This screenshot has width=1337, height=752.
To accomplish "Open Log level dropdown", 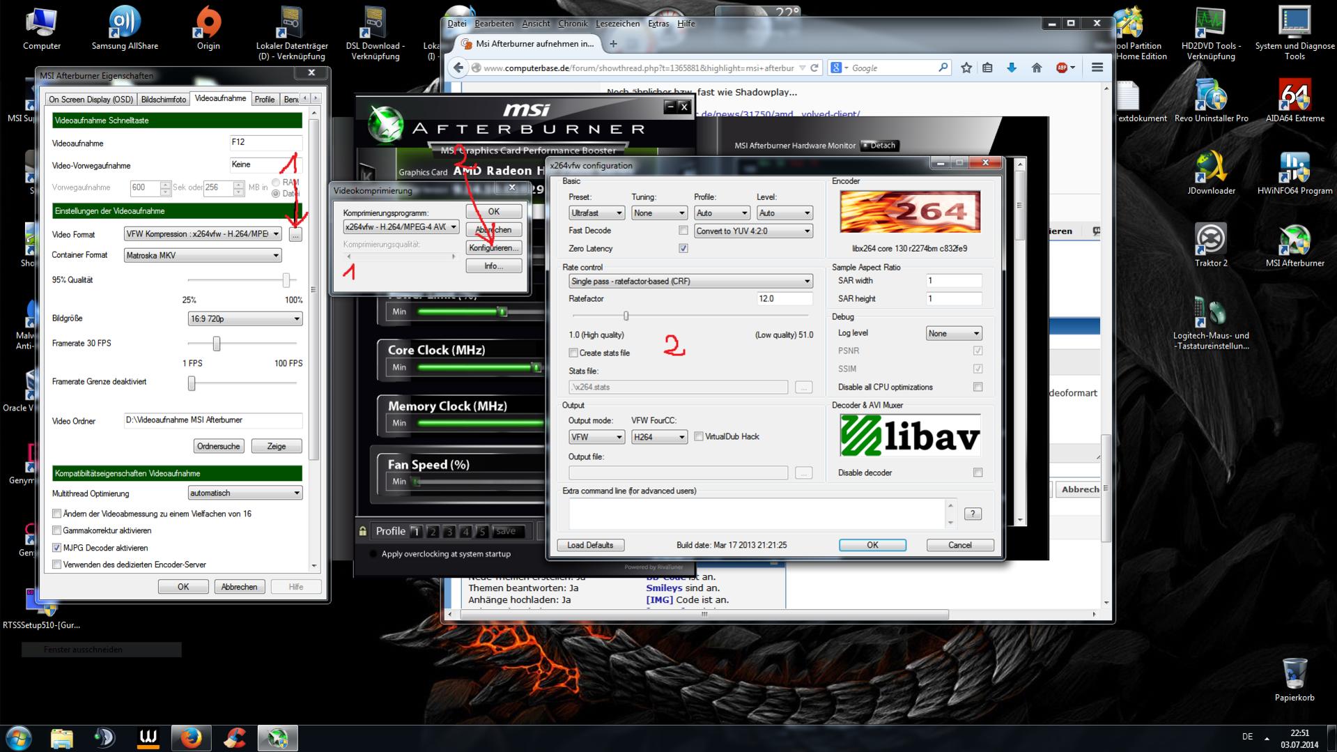I will tap(953, 333).
